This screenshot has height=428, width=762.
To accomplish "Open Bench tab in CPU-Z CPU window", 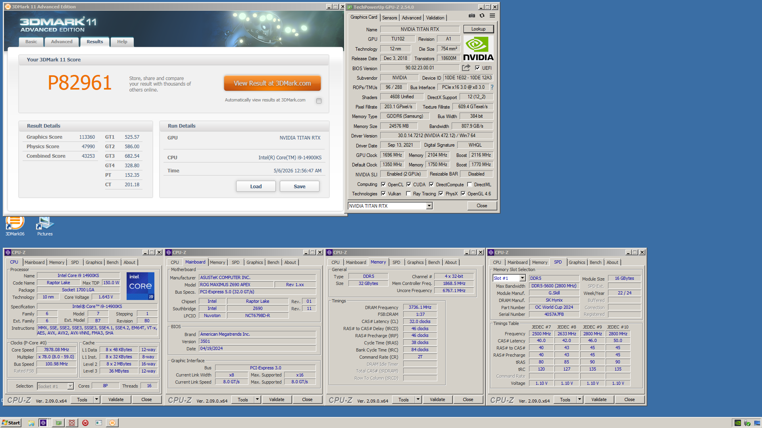I will (x=112, y=262).
